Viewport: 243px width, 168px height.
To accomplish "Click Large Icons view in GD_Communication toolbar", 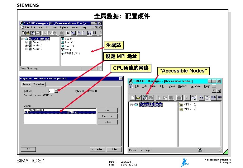I will (x=79, y=33).
